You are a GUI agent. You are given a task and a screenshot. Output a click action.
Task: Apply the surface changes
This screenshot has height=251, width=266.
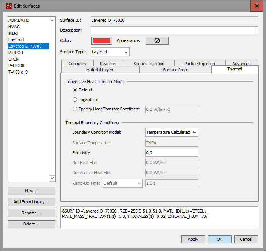point(193,239)
